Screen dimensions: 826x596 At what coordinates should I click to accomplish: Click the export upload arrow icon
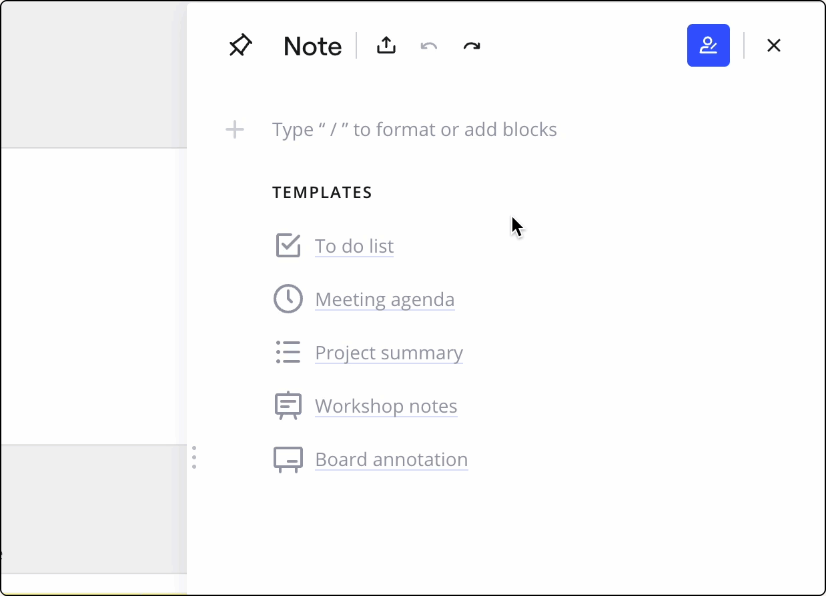pos(386,45)
